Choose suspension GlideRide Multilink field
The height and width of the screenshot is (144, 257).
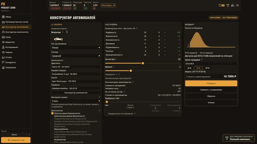tap(76, 88)
